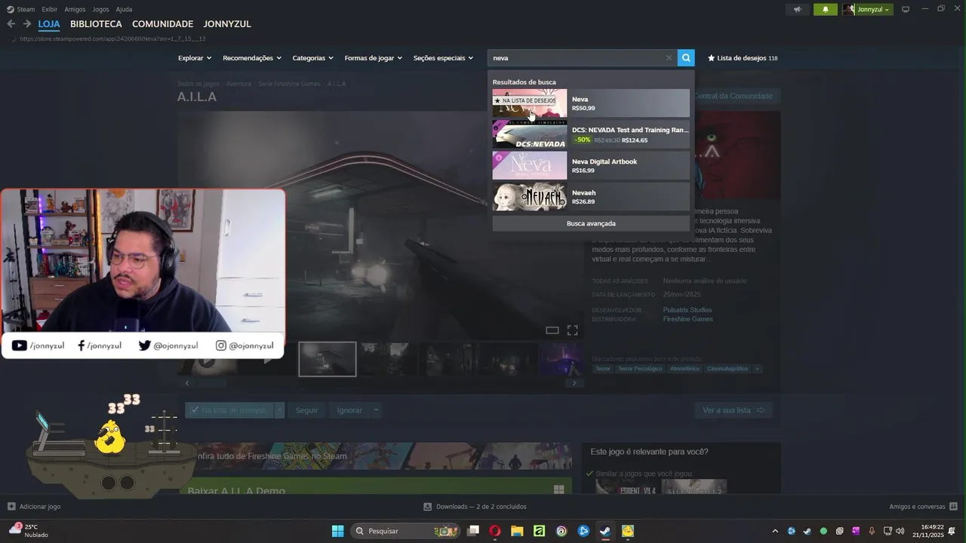Click the Terror Psicológico tag
The image size is (966, 543).
click(x=640, y=369)
